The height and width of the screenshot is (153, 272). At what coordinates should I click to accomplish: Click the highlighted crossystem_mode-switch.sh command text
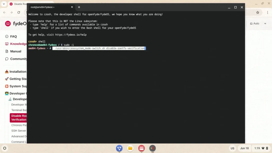(99, 48)
